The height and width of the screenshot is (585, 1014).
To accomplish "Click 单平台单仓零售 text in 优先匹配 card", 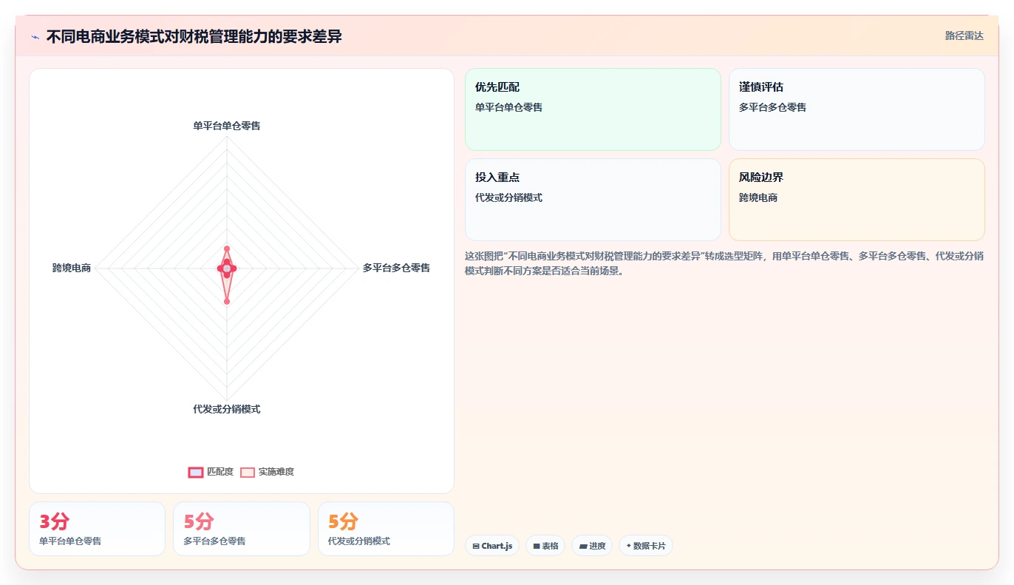I will pyautogui.click(x=508, y=107).
